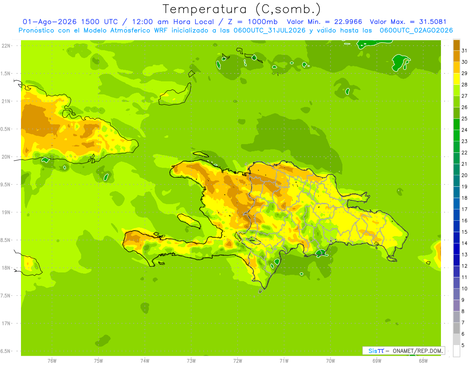Click the "ONAMET/REP.DOM." credit label
Image resolution: width=475 pixels, height=366 pixels.
click(x=417, y=351)
